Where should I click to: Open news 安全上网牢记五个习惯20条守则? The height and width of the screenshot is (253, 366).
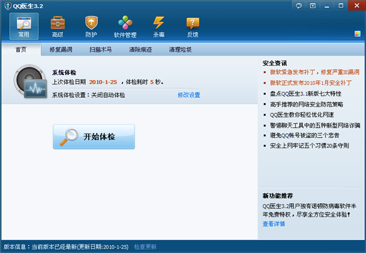[x=310, y=146]
